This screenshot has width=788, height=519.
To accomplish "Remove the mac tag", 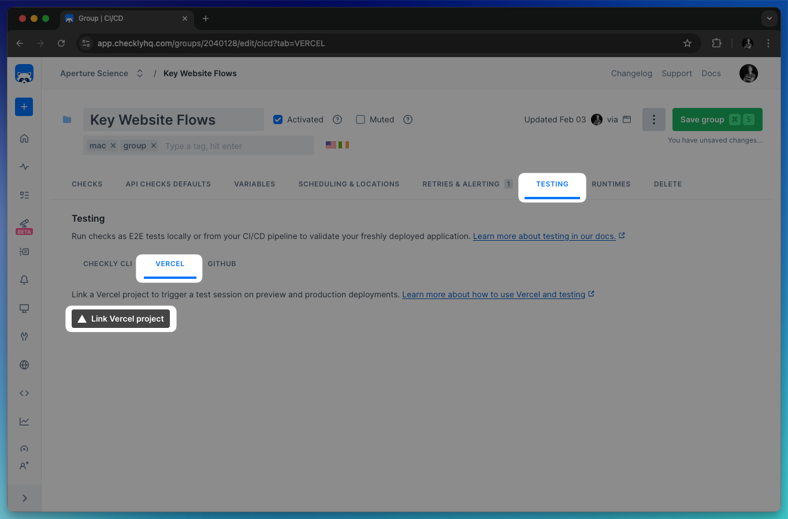I will tap(113, 145).
